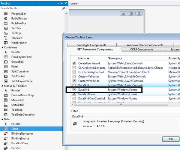Select the FlowLayoutPanel icon
The height and width of the screenshot is (150, 180).
(x=6, y=57)
